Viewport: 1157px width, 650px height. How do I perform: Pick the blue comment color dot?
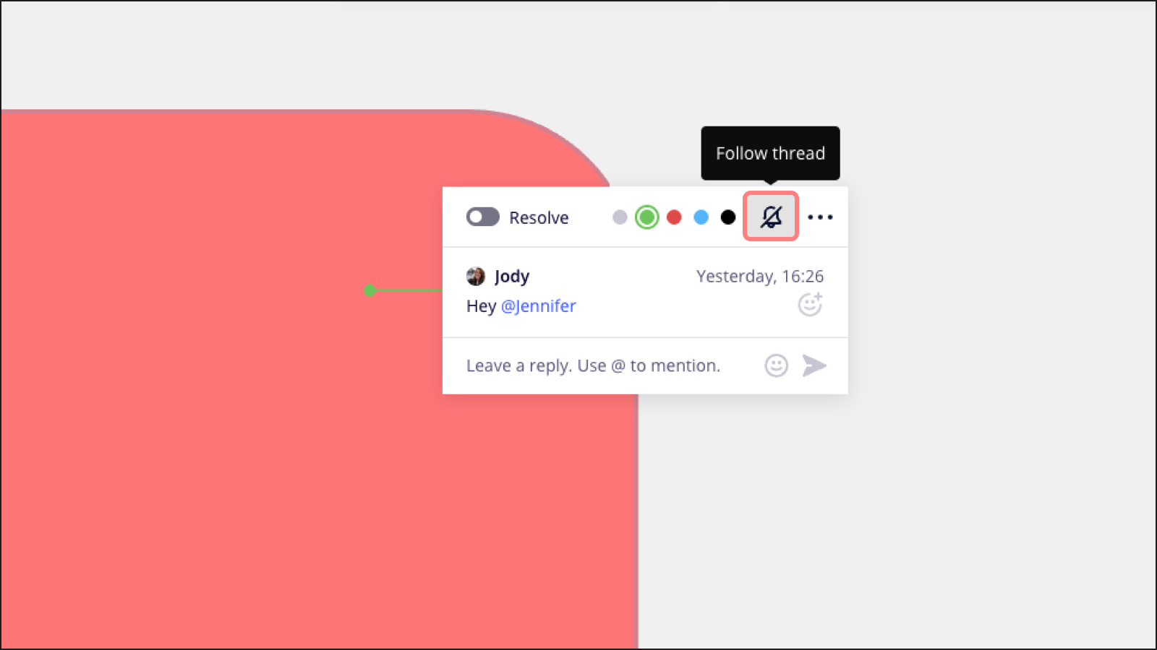tap(701, 217)
